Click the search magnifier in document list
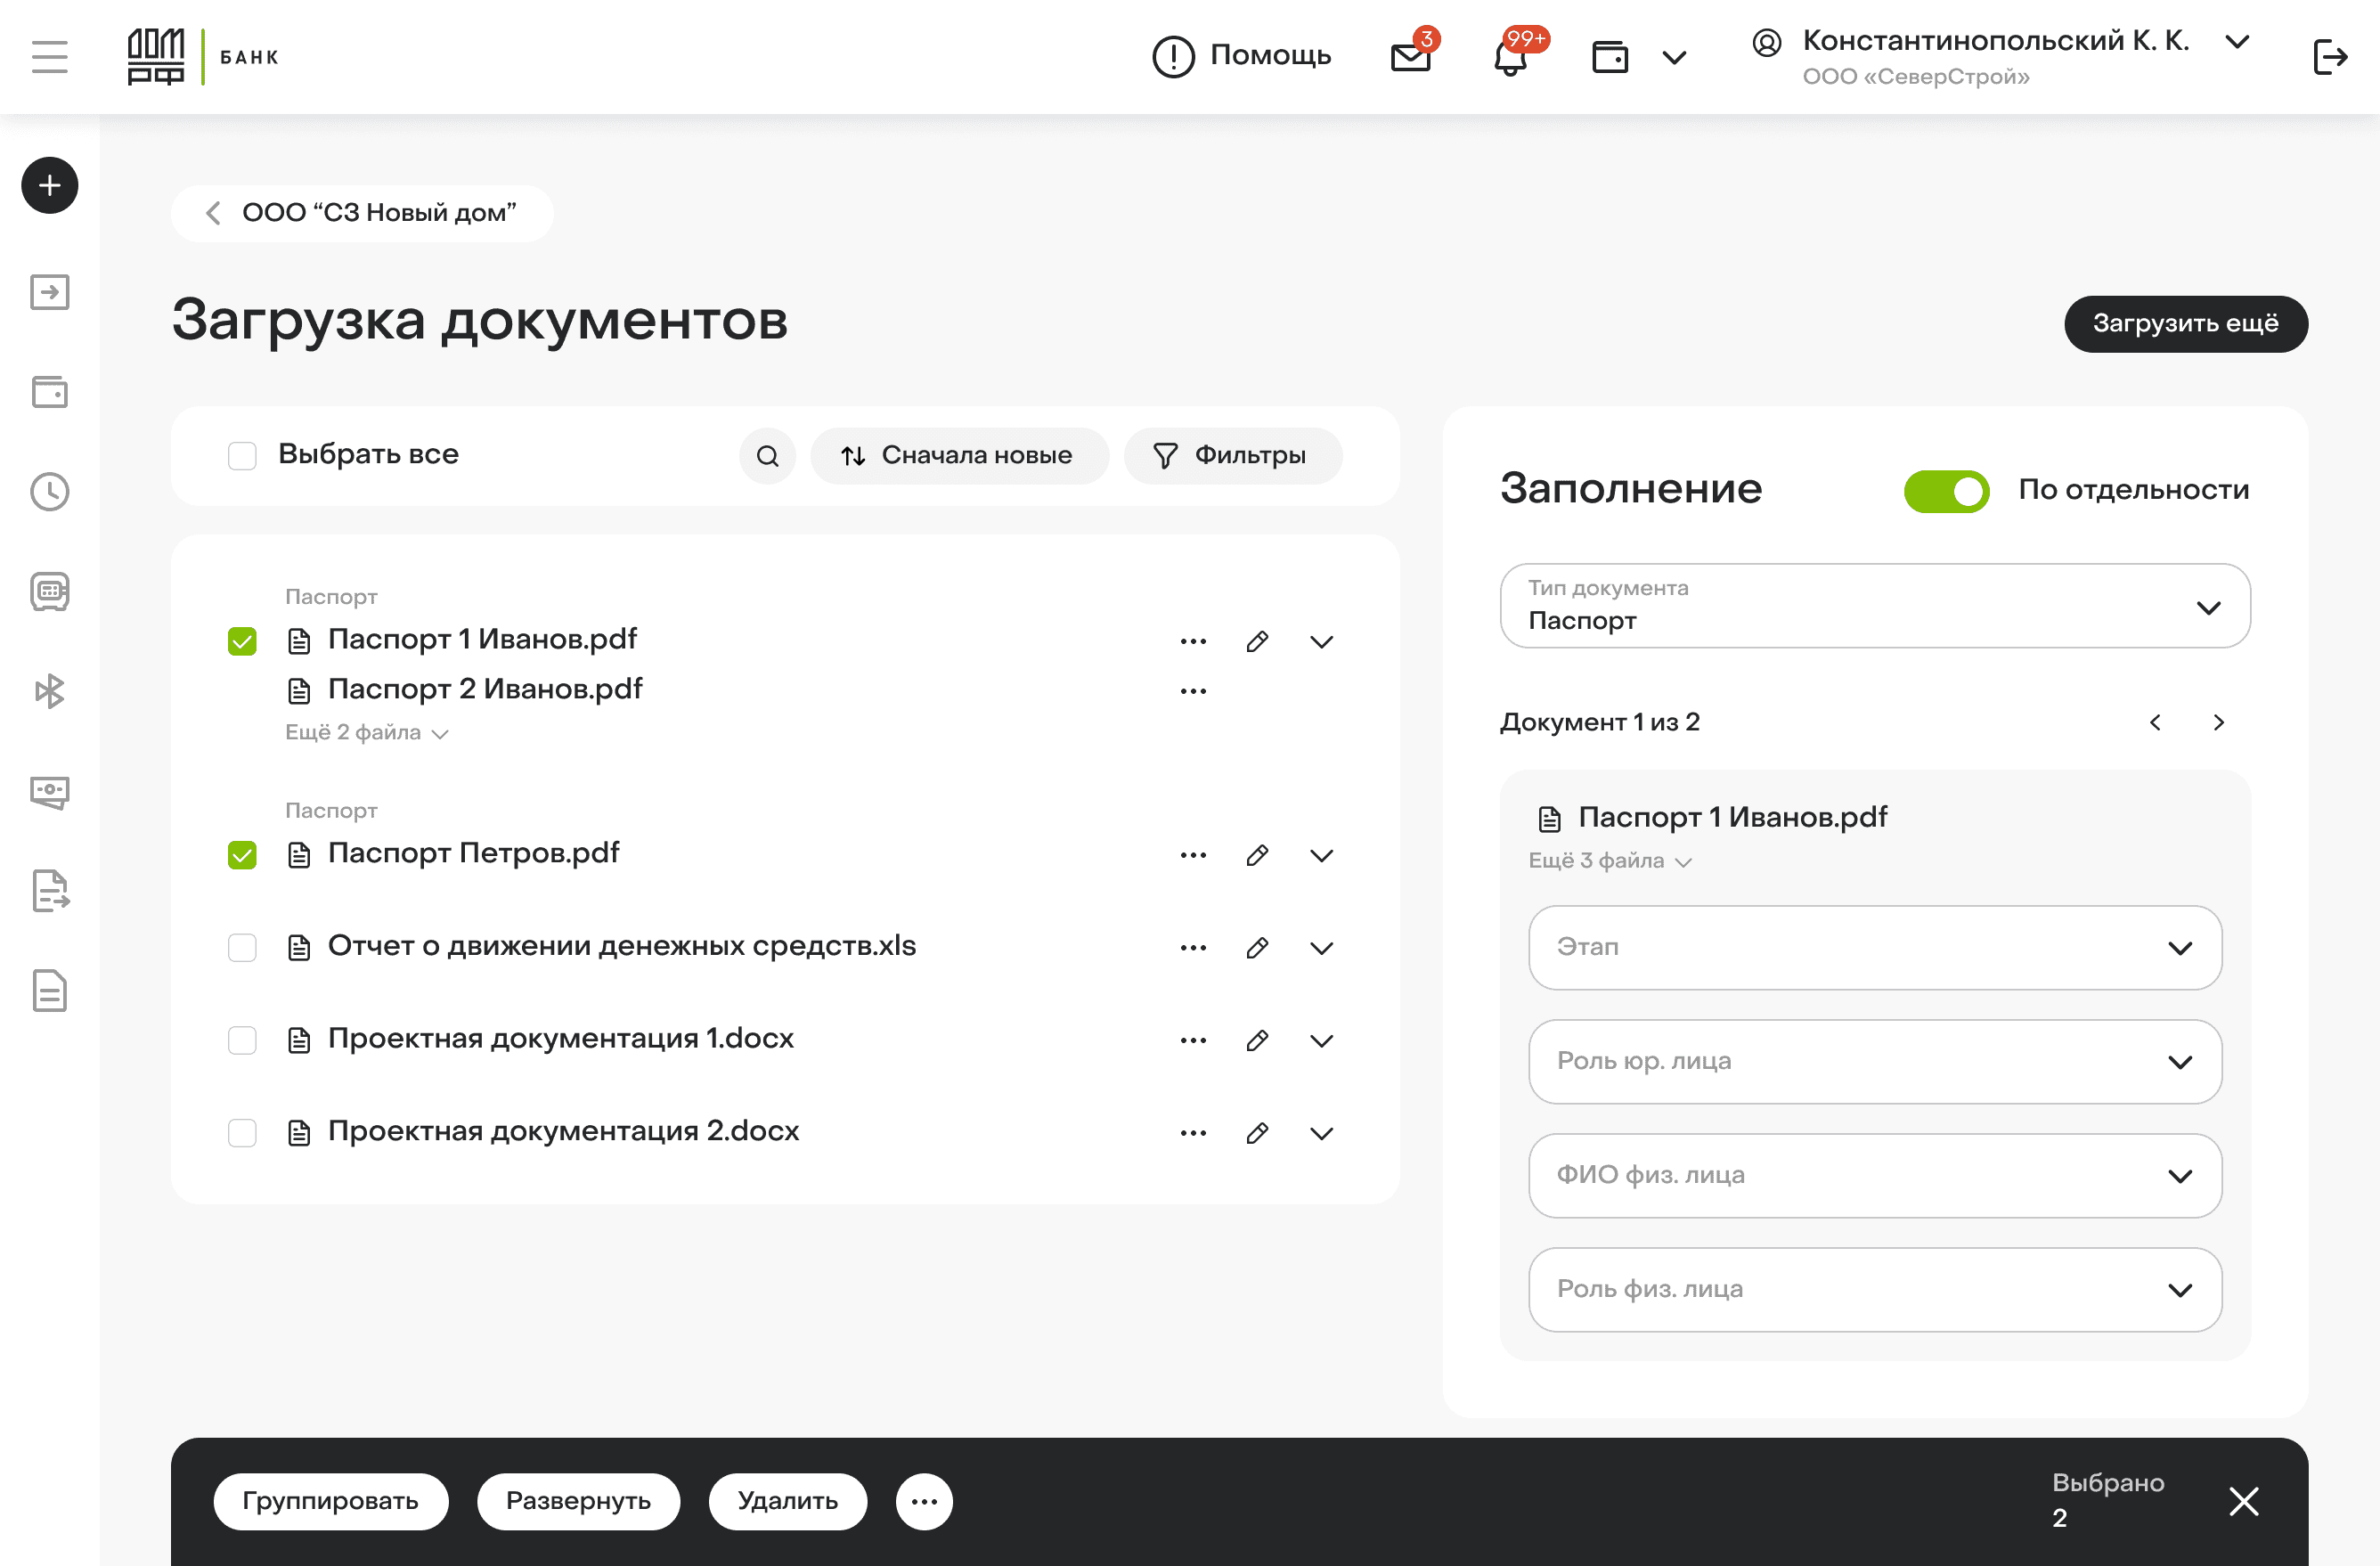This screenshot has width=2380, height=1566. pos(767,456)
